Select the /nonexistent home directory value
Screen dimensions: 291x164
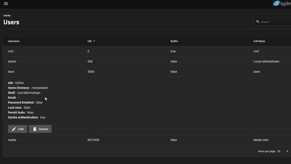(40, 88)
